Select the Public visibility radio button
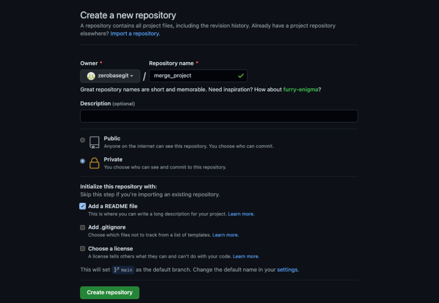 [x=83, y=140]
